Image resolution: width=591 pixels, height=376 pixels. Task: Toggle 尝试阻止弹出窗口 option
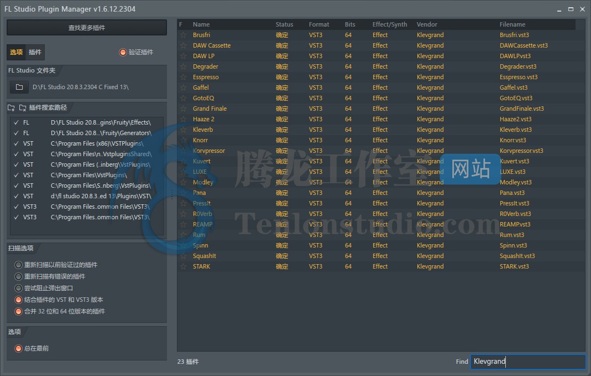pyautogui.click(x=18, y=288)
